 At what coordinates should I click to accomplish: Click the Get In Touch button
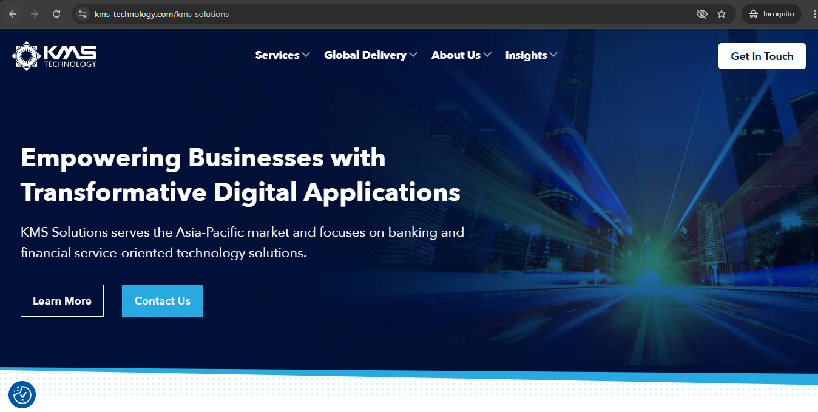pos(762,56)
